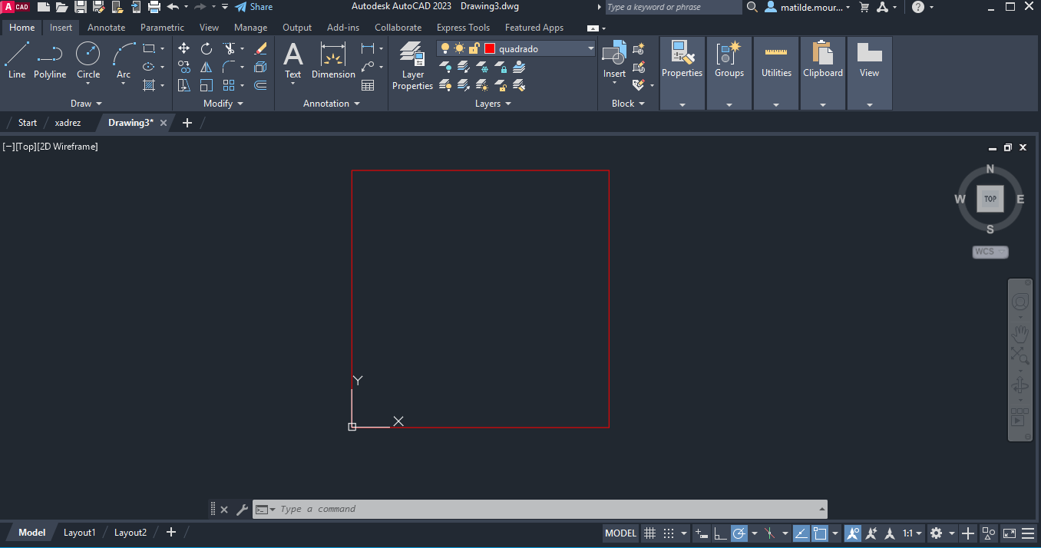Switch to the xadrez drawing tab
Screen dimensions: 1041x548
pos(68,123)
